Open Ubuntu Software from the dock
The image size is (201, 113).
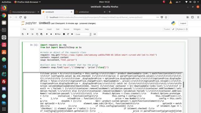(x=4, y=52)
